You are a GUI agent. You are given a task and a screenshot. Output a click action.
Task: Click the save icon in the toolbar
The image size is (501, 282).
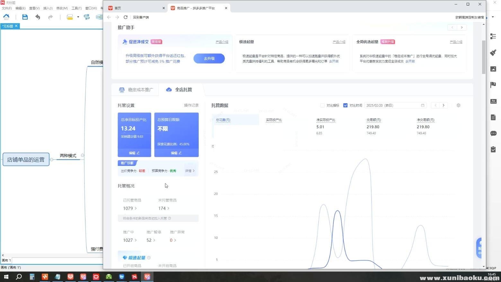pos(25,17)
